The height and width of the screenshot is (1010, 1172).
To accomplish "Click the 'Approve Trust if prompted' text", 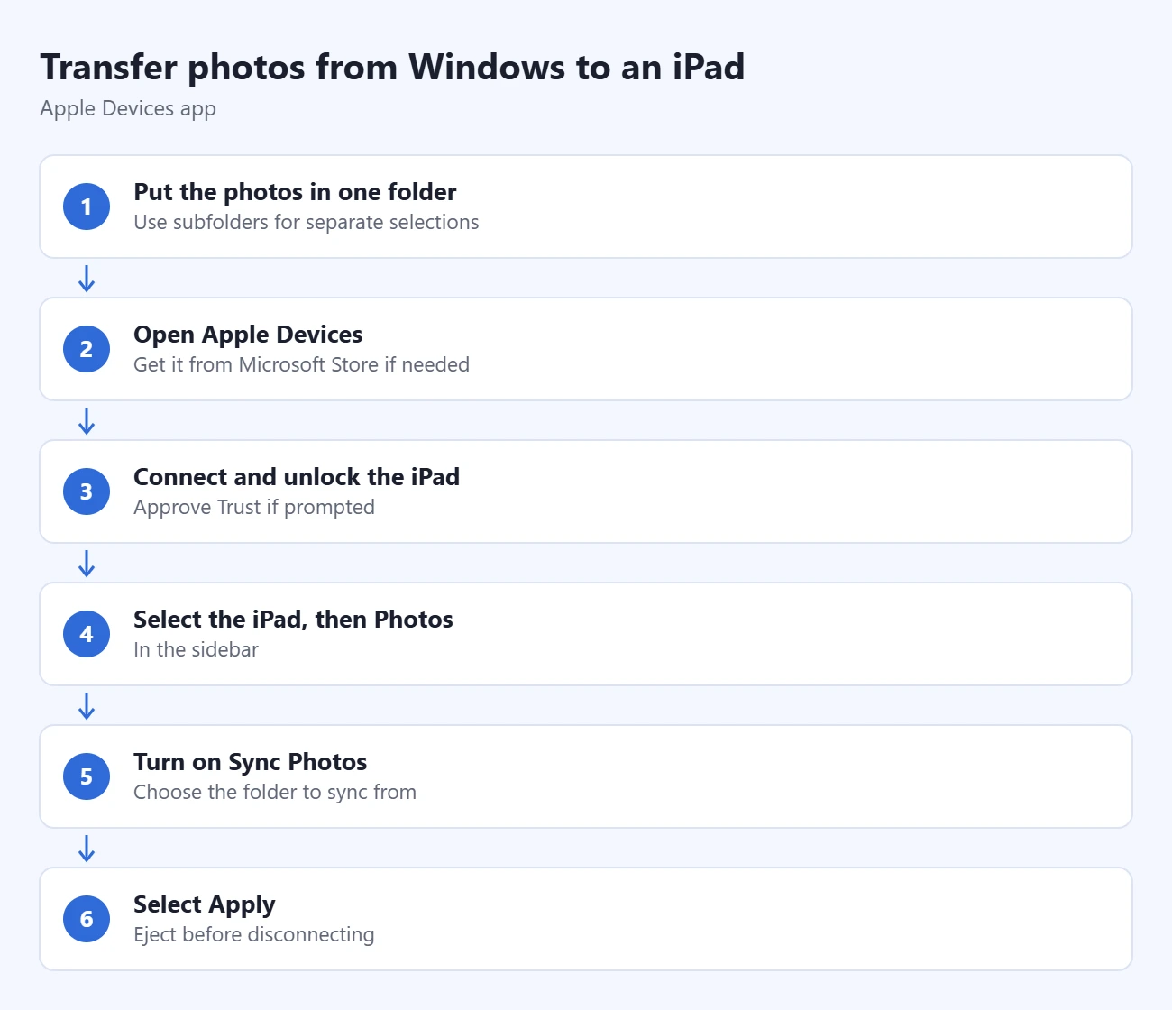I will pyautogui.click(x=254, y=507).
